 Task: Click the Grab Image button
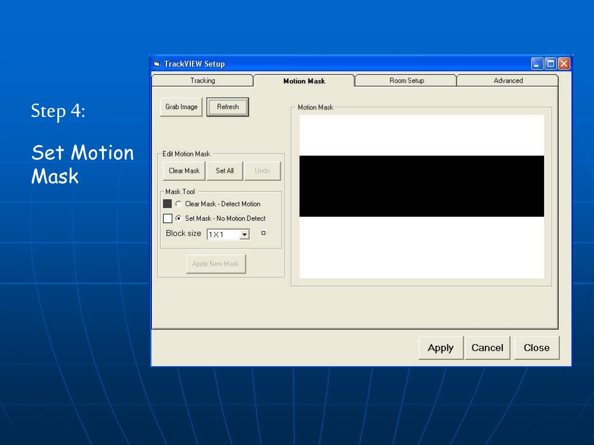181,107
